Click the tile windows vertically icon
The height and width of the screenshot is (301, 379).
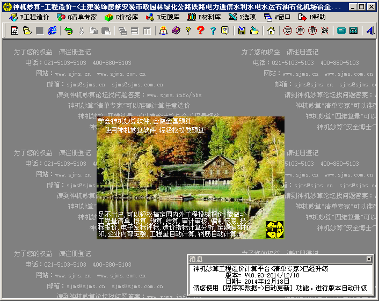[x=147, y=31]
